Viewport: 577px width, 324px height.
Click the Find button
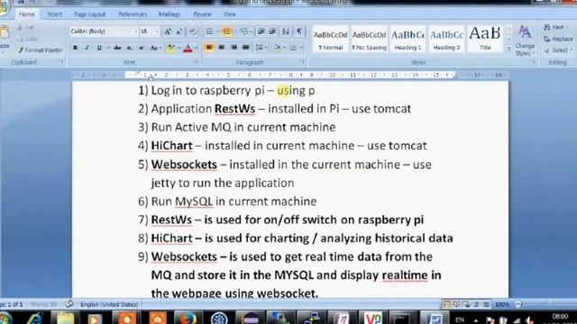pos(555,27)
